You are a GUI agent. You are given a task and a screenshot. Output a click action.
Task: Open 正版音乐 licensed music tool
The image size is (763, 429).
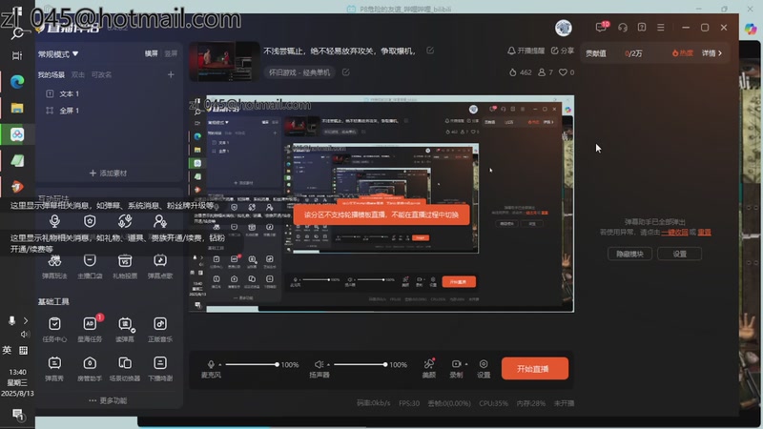[x=160, y=329]
